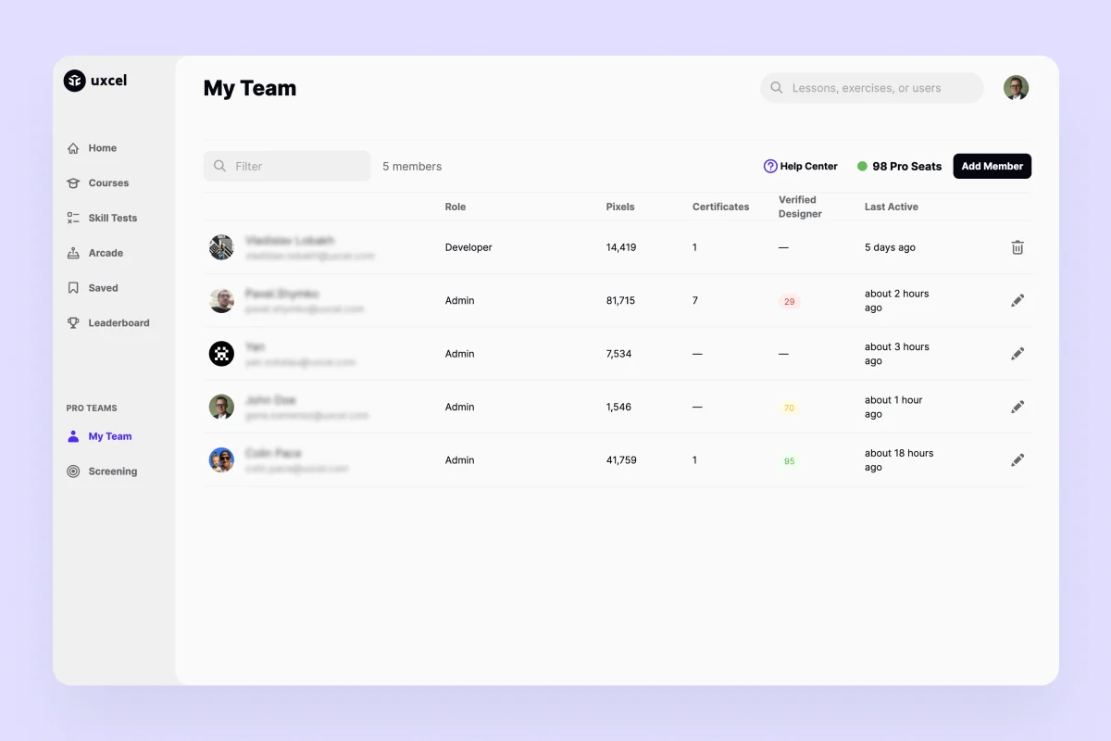
Task: Click the uxcel logo icon
Action: [74, 81]
